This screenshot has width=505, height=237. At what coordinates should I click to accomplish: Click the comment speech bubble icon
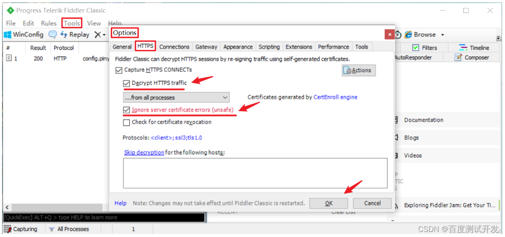tap(52, 34)
